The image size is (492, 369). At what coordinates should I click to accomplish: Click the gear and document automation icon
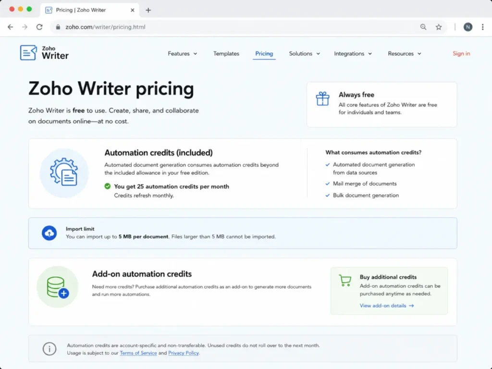point(64,172)
